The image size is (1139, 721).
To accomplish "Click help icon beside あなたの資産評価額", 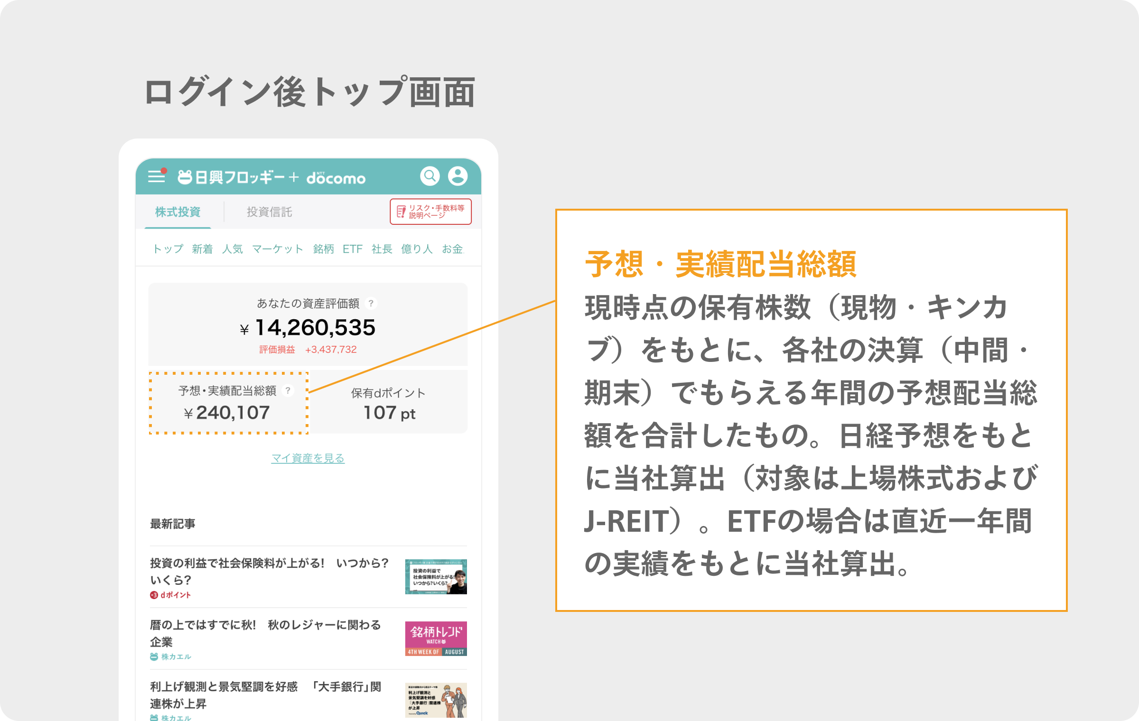I will tap(371, 303).
